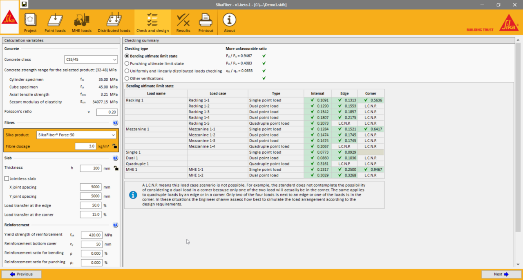Screen dimensions: 523x280
Task: Enable the Jointless slab checkbox
Action: tap(7, 179)
